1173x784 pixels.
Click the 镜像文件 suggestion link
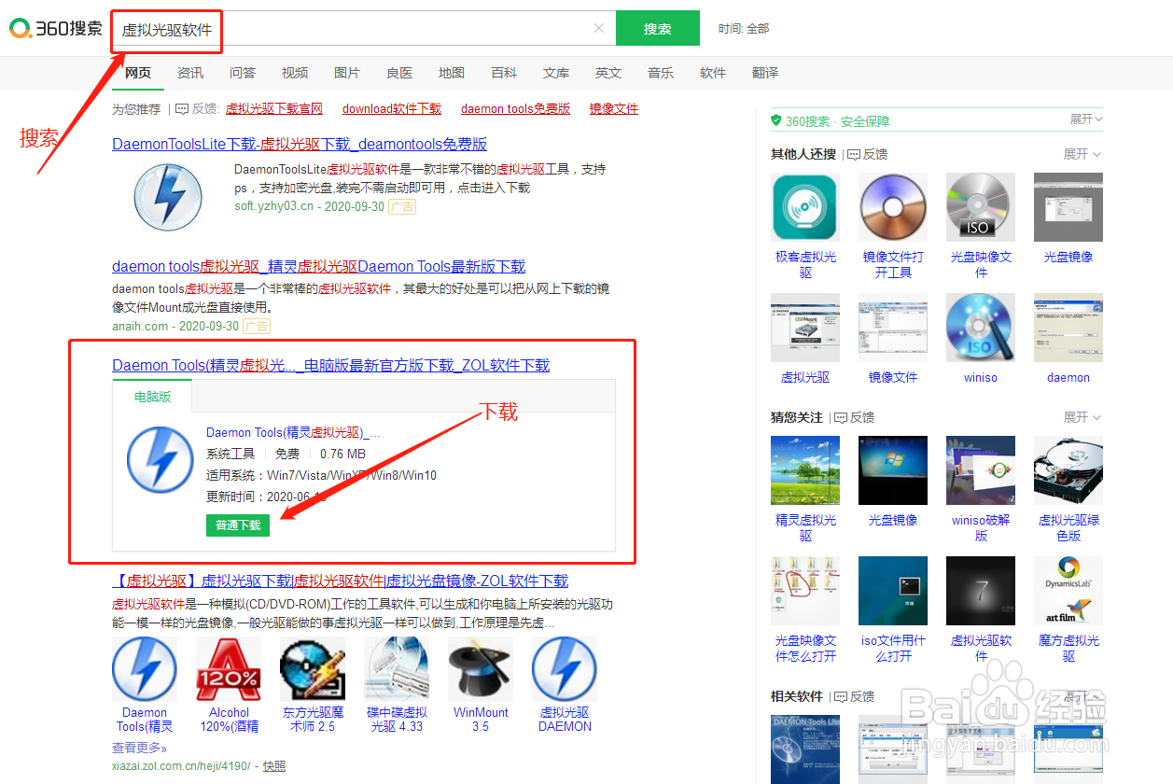tap(614, 109)
